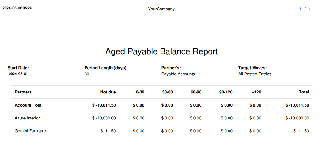Image resolution: width=323 pixels, height=155 pixels.
Task: Click the report timestamp 2024-05-06 05:24
Action: (17, 8)
